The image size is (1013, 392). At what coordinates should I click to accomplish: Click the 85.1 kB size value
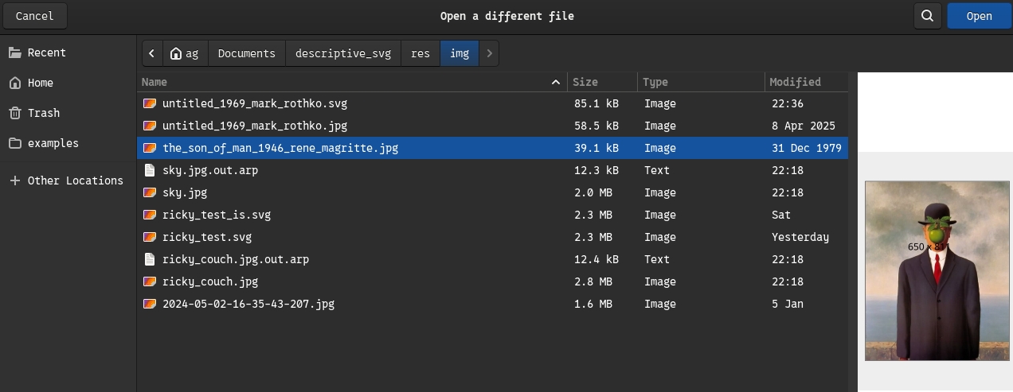596,103
